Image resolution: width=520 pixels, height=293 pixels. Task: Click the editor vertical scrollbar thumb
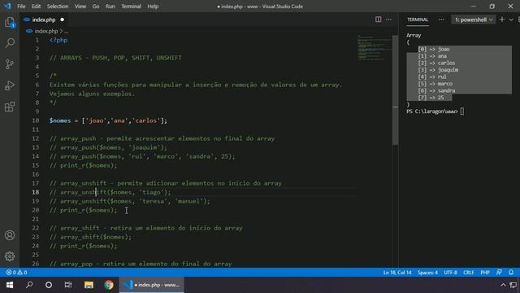395,90
